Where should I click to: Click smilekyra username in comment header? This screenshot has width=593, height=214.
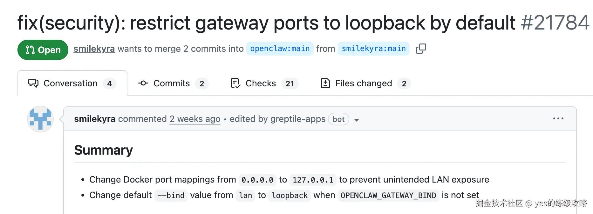[x=95, y=119]
